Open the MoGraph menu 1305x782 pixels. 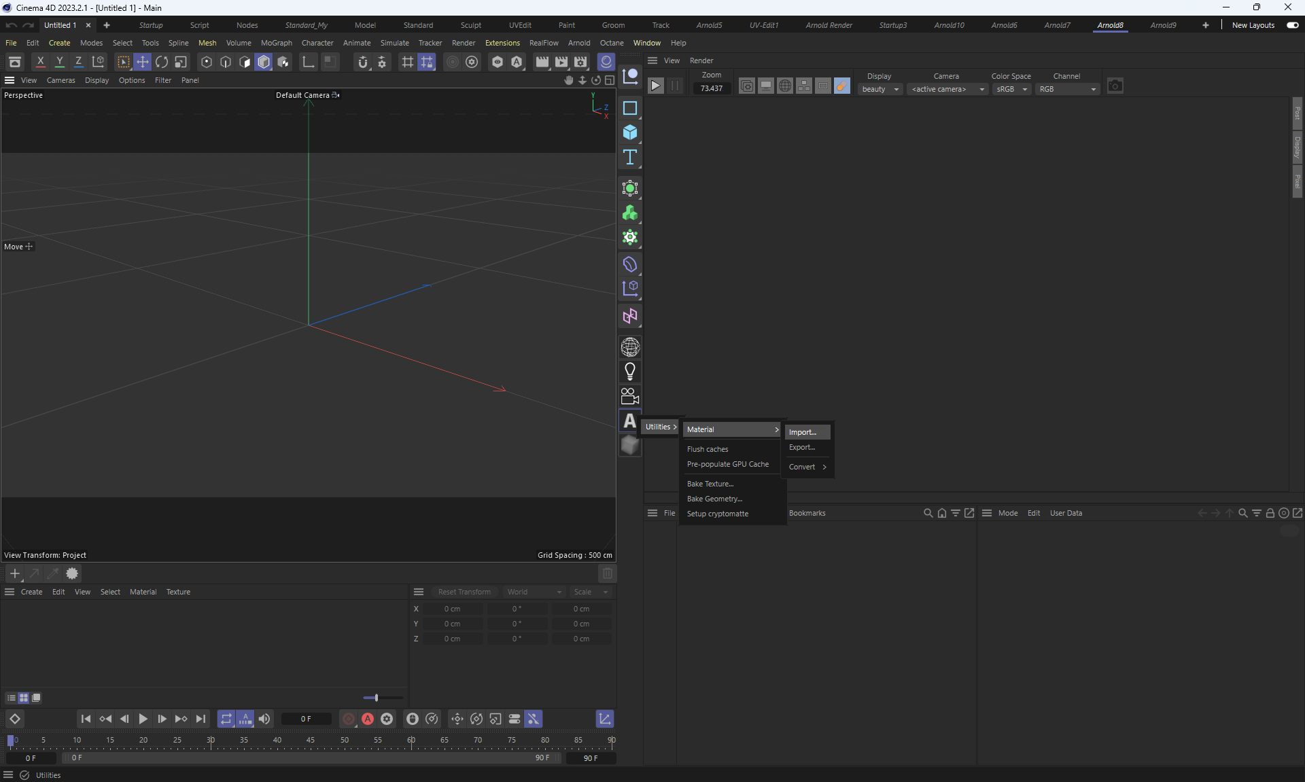tap(276, 43)
